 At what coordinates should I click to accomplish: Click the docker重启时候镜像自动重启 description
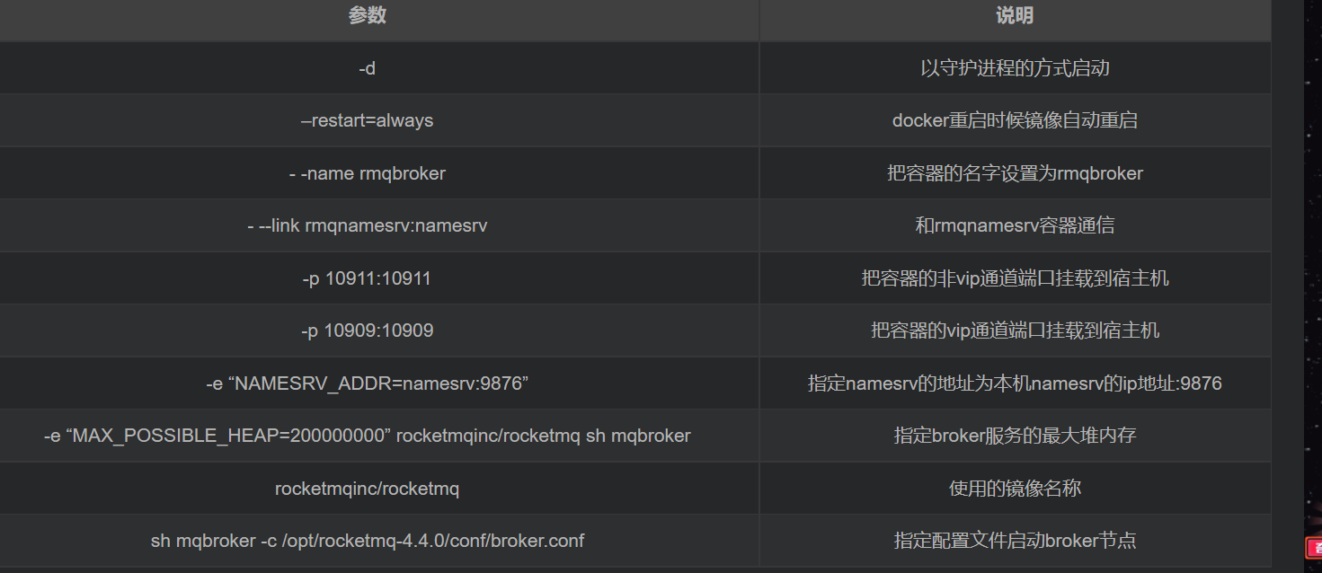(1015, 120)
